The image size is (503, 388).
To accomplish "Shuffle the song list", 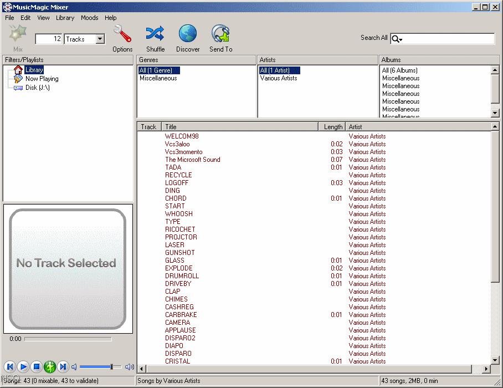I will (x=155, y=33).
